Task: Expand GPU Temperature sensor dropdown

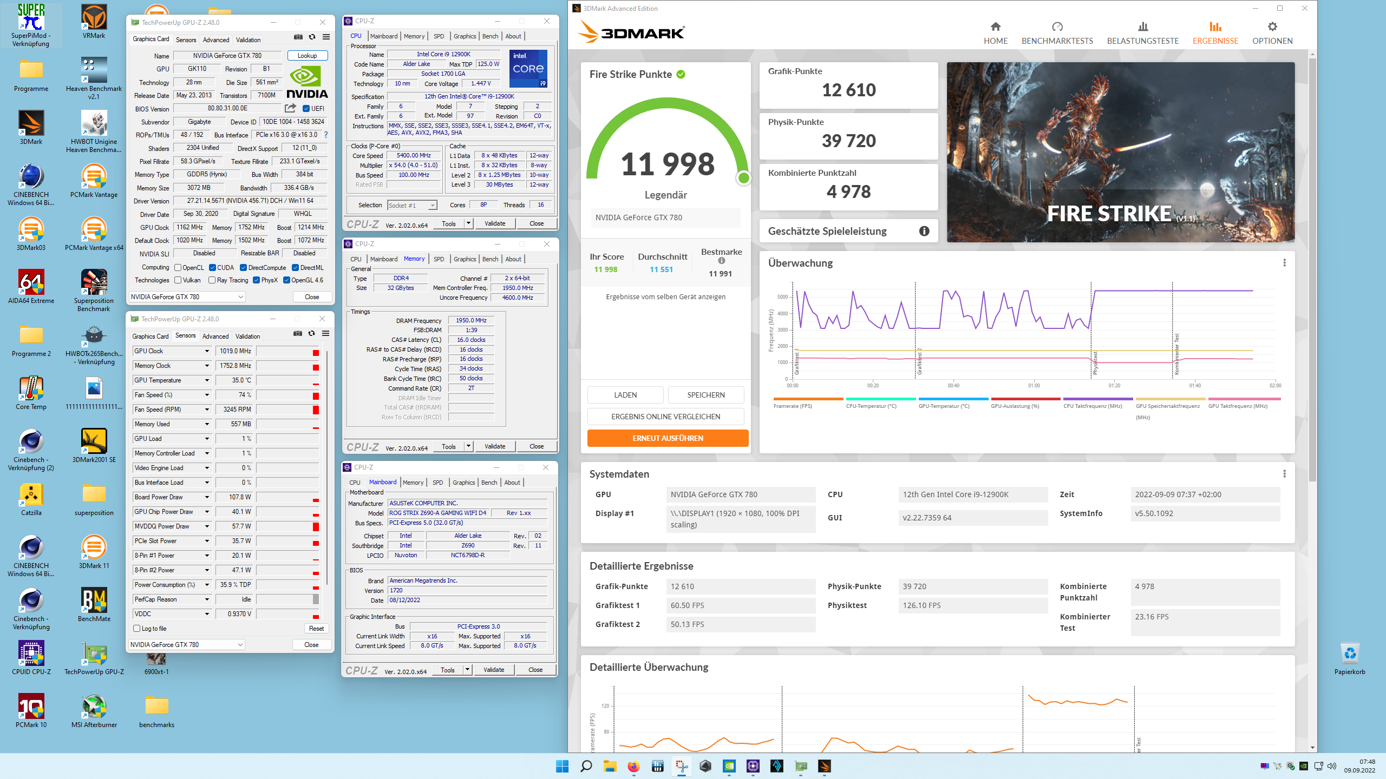Action: pyautogui.click(x=207, y=380)
